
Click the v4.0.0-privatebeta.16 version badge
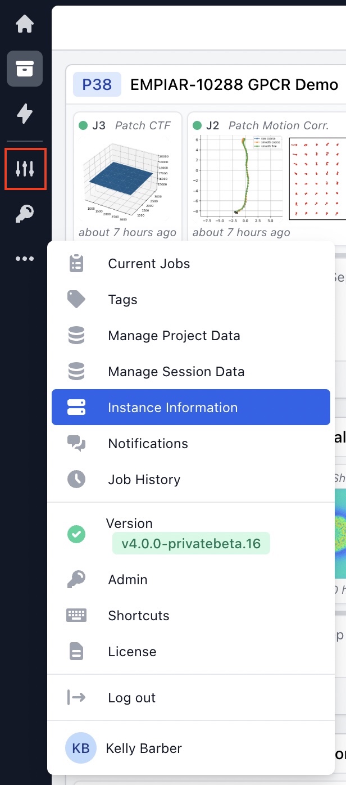(x=191, y=544)
